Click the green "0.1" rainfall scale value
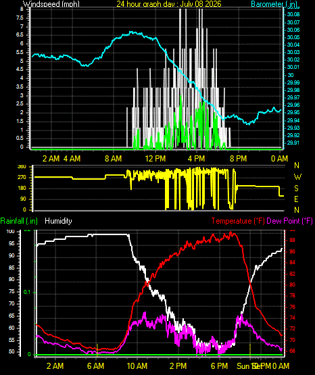Screen dimensions: 315x375 point(27,293)
